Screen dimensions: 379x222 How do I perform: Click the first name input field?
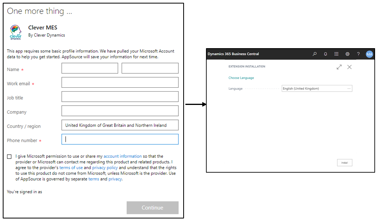coord(90,68)
